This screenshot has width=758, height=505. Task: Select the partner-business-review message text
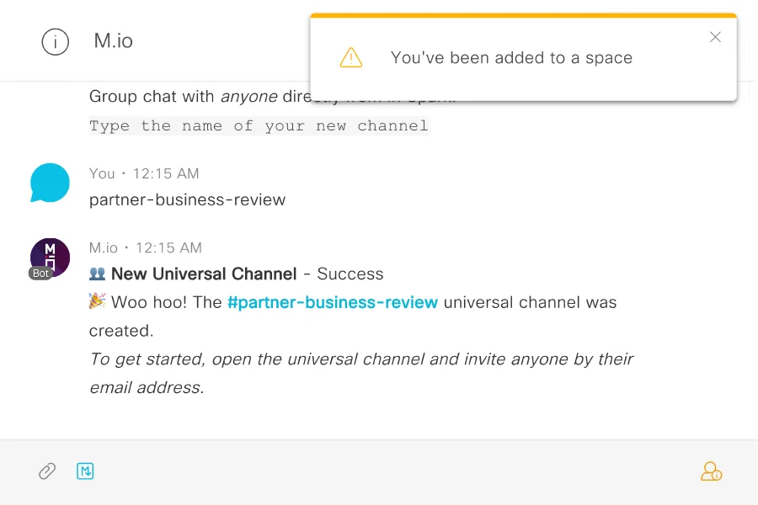point(187,199)
